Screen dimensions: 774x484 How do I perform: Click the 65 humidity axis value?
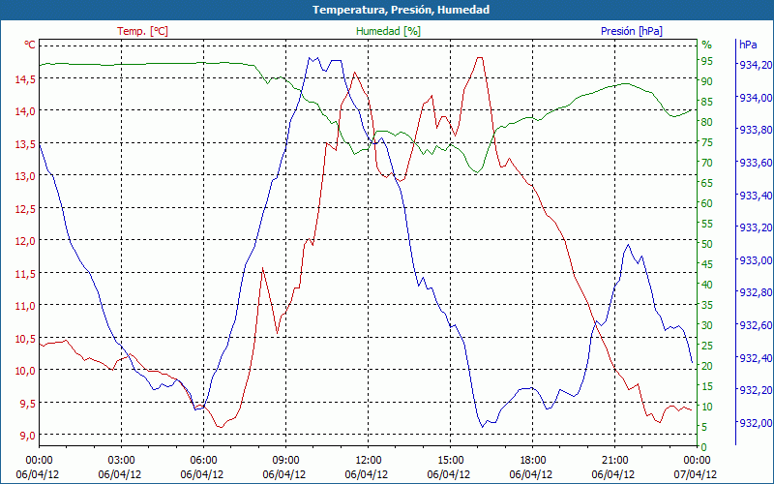(707, 183)
